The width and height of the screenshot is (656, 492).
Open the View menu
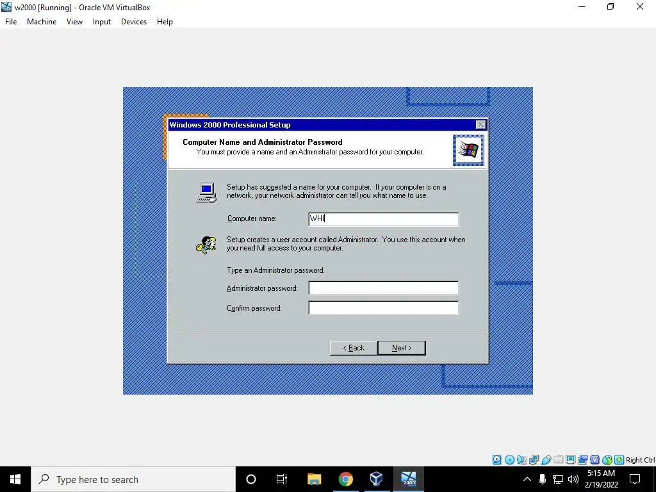74,22
